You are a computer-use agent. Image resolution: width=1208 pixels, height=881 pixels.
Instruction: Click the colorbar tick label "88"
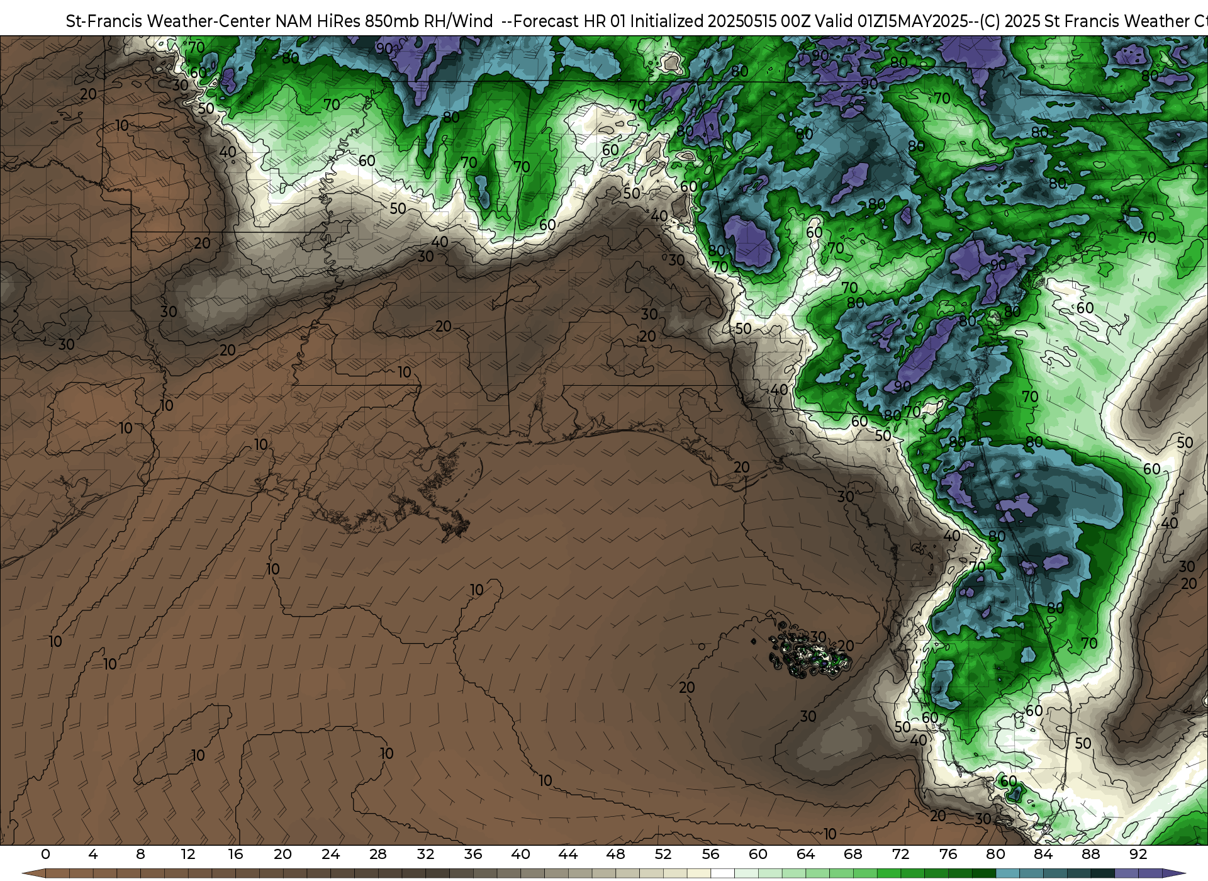coord(1090,855)
